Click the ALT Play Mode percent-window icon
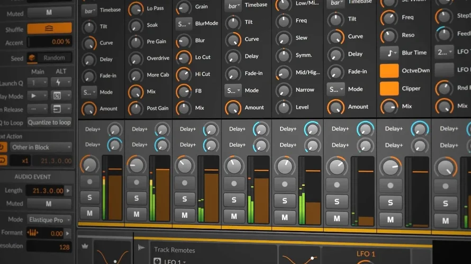 coord(57,96)
